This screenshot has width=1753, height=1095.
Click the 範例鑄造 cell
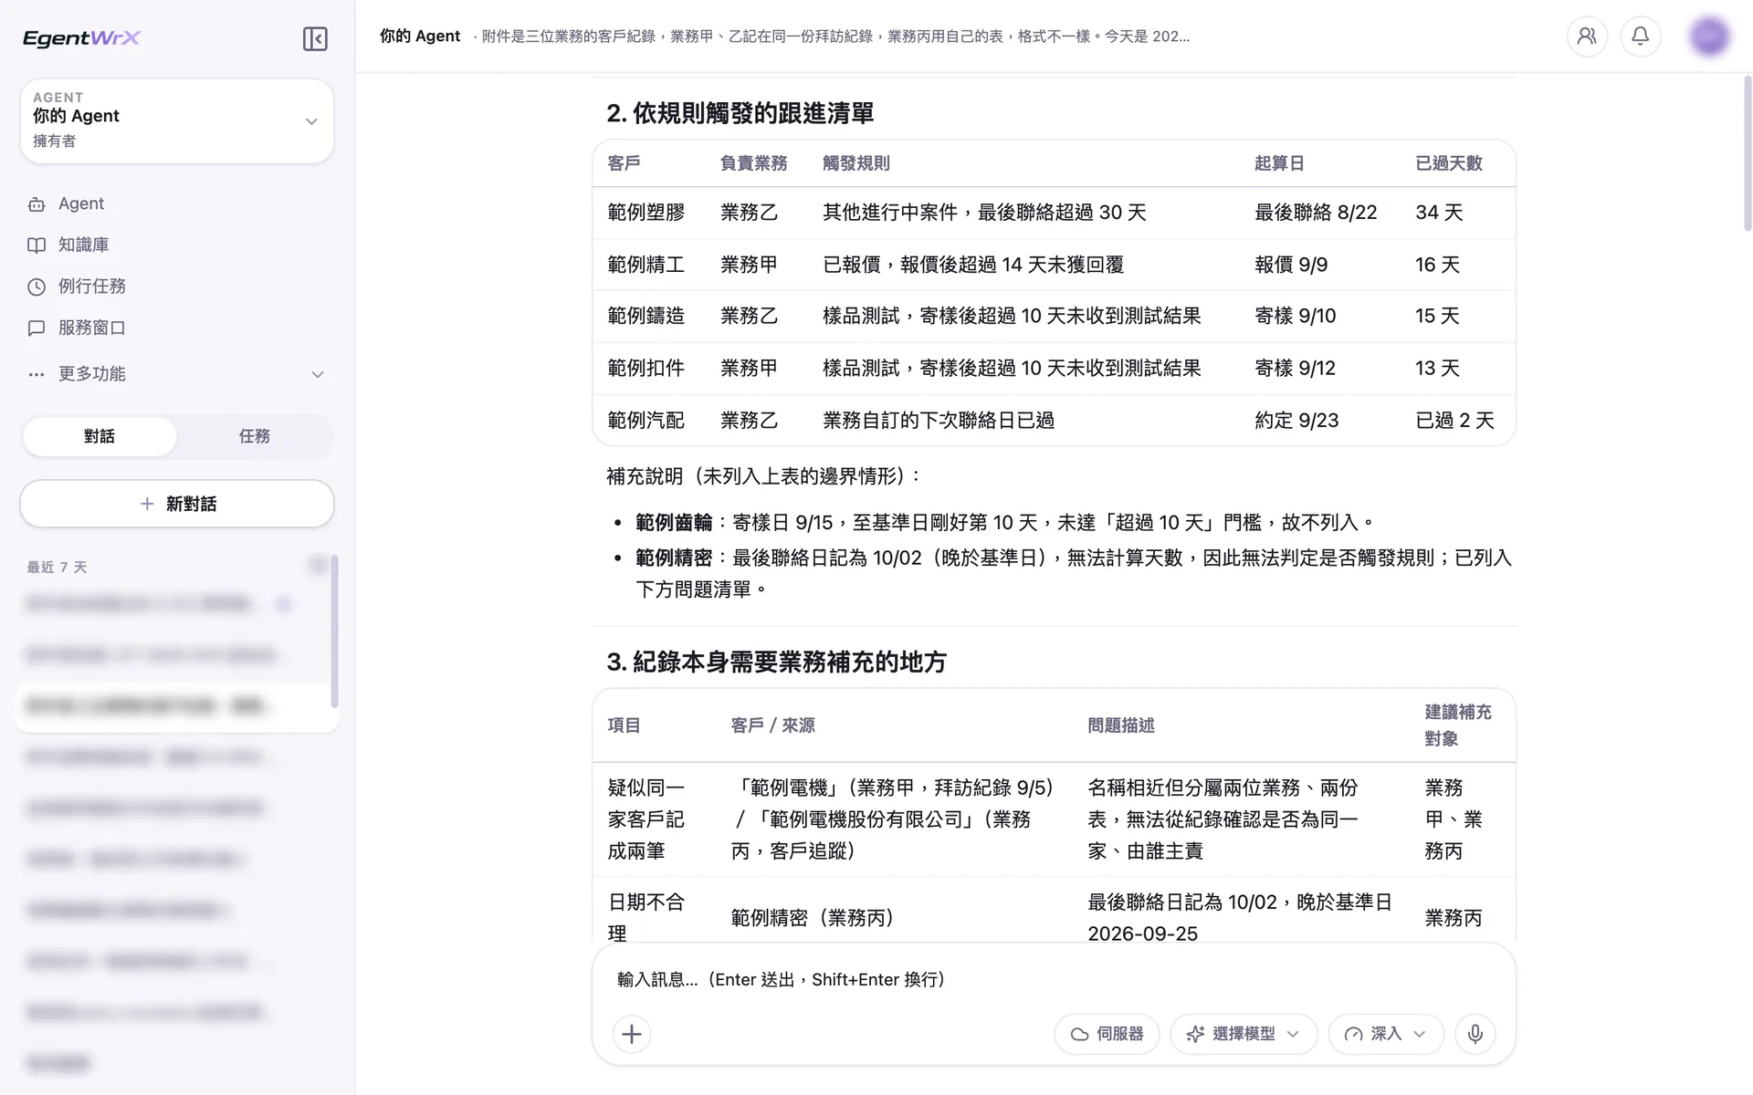click(x=646, y=316)
